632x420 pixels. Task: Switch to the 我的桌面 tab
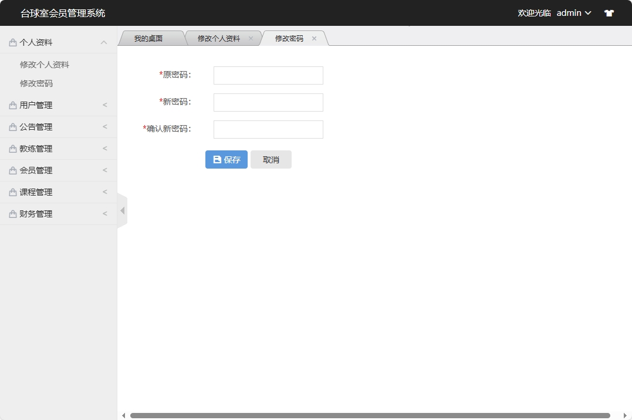click(x=151, y=38)
